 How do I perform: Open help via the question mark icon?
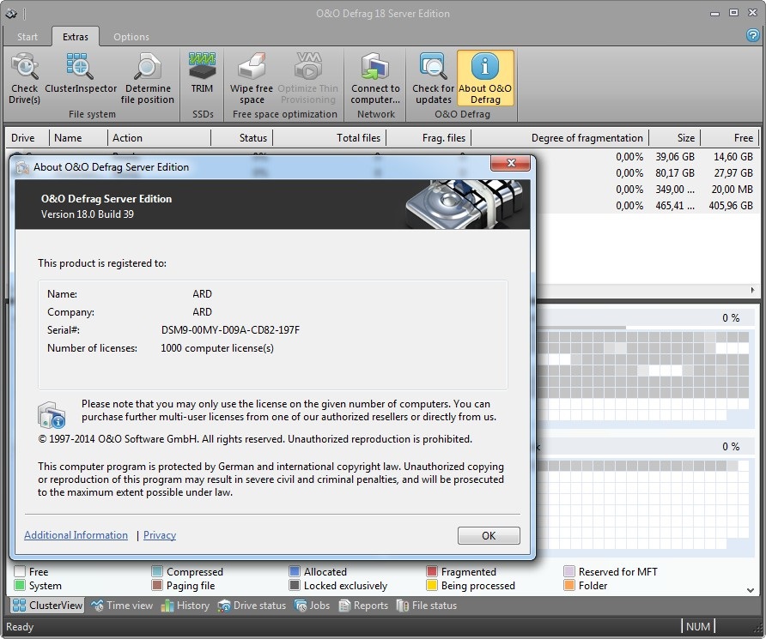point(753,35)
